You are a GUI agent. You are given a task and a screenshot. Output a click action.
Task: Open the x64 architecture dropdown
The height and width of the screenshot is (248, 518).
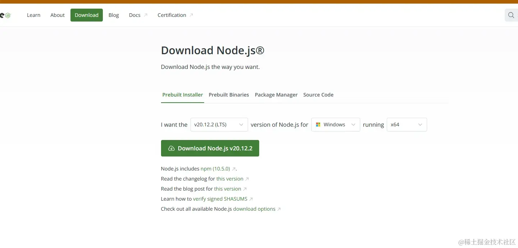pos(407,125)
